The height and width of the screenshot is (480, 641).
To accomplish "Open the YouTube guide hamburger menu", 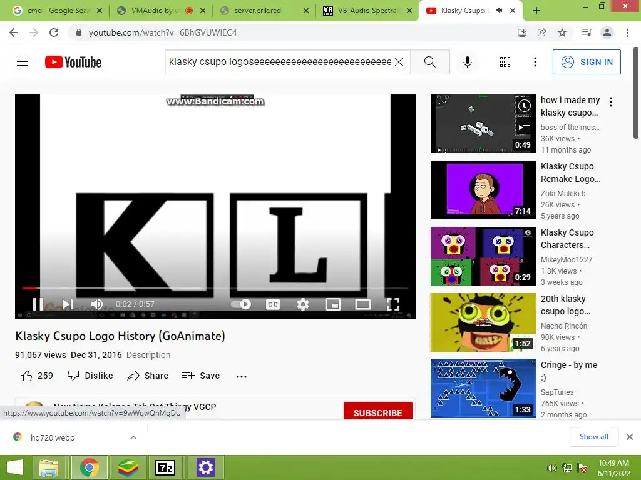I will [23, 62].
